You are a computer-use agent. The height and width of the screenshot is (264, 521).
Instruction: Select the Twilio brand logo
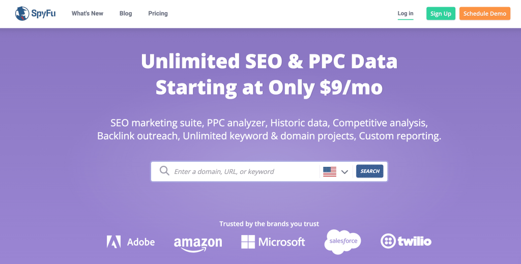(x=406, y=241)
